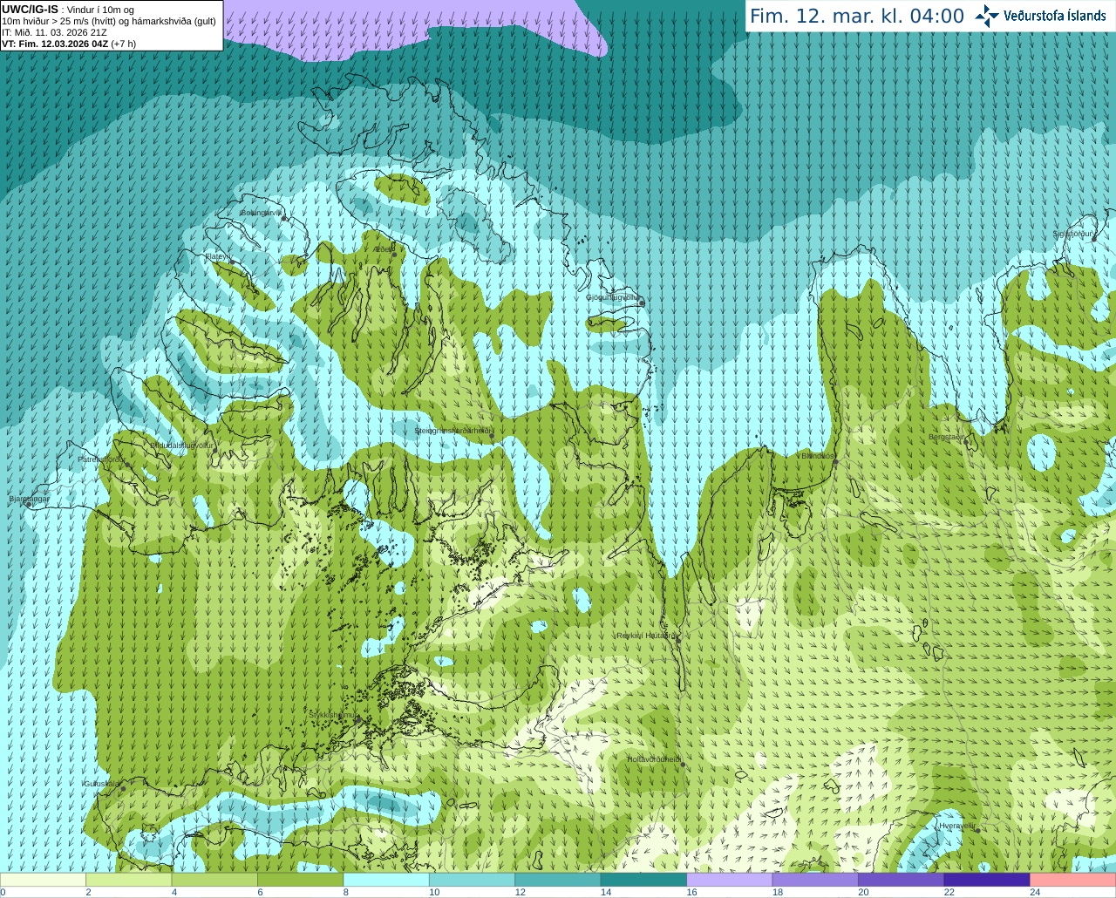Select the Reykir í Hrútafirði station label
The image size is (1116, 898).
(x=646, y=636)
